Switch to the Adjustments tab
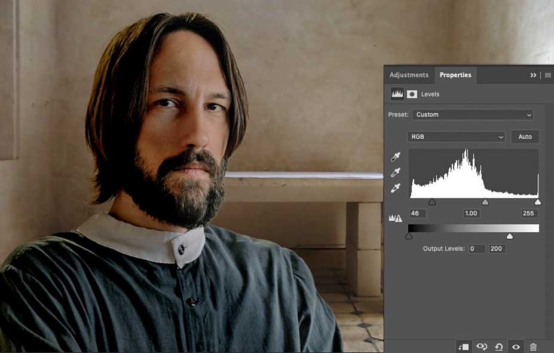The image size is (554, 353). coord(409,75)
